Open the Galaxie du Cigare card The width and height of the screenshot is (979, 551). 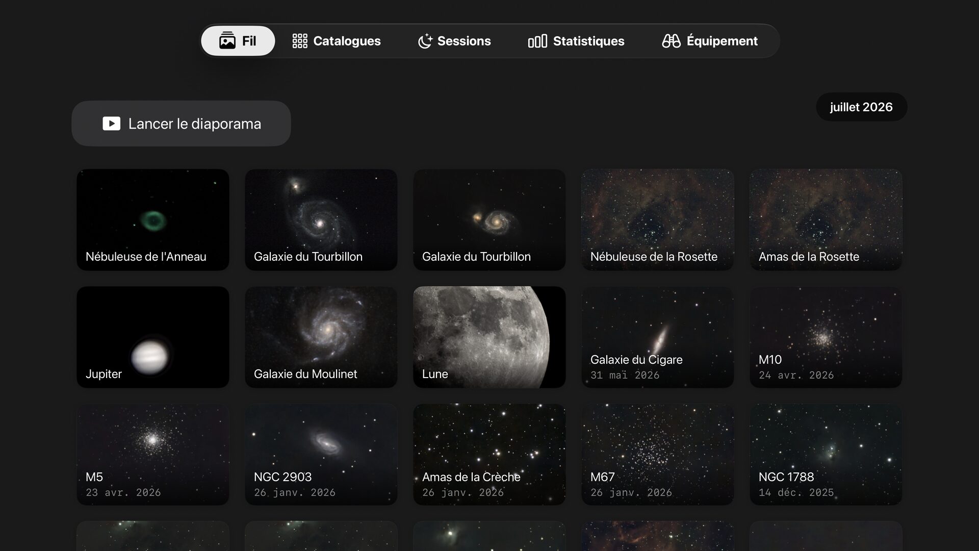point(658,337)
